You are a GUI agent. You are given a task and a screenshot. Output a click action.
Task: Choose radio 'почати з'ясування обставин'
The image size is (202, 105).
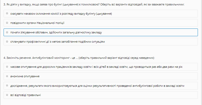tap(7, 32)
